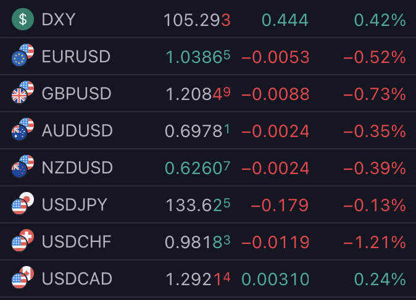Click DXY change value 0.444
This screenshot has width=416, height=300.
285,20
